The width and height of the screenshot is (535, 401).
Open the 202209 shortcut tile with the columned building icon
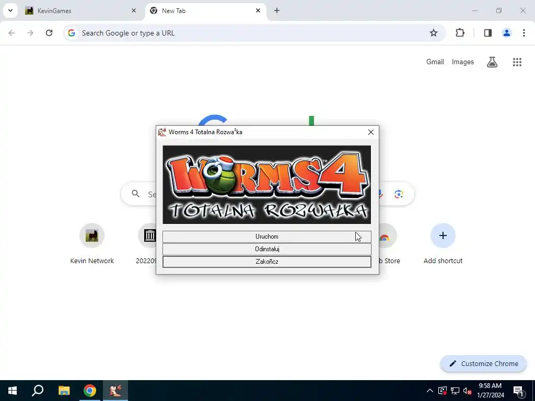pos(147,244)
